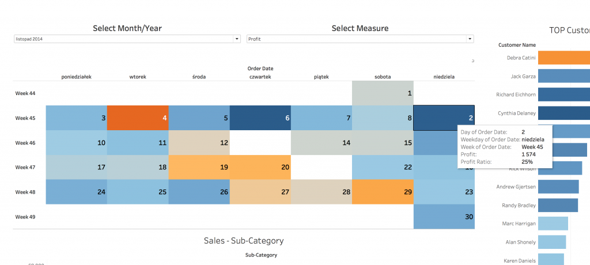
Task: Select day 24 in Week 48
Action: 77,192
